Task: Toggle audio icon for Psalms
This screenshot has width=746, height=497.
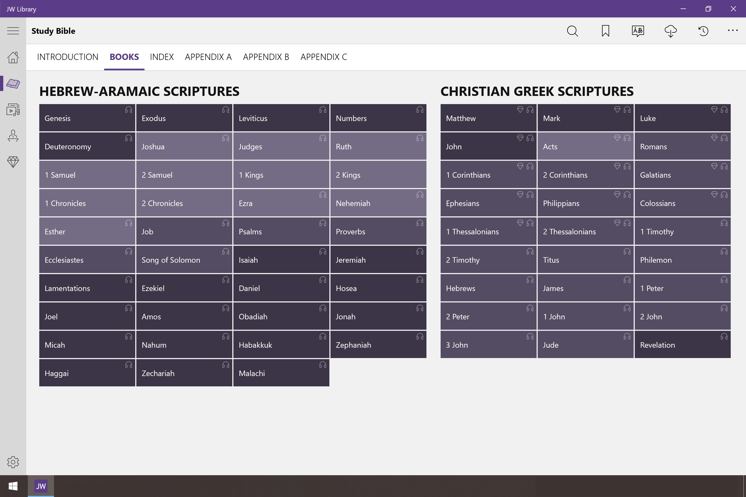Action: tap(323, 223)
